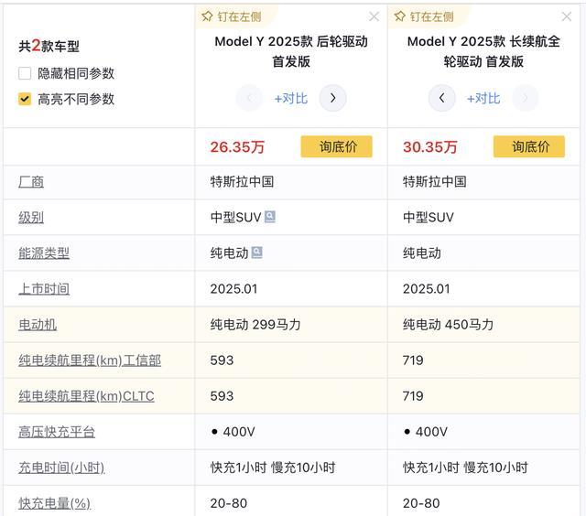Viewport: 586px width, 516px height.
Task: Click title Model Y 2025款 长续航全轮驱动 首发版
Action: coord(483,51)
